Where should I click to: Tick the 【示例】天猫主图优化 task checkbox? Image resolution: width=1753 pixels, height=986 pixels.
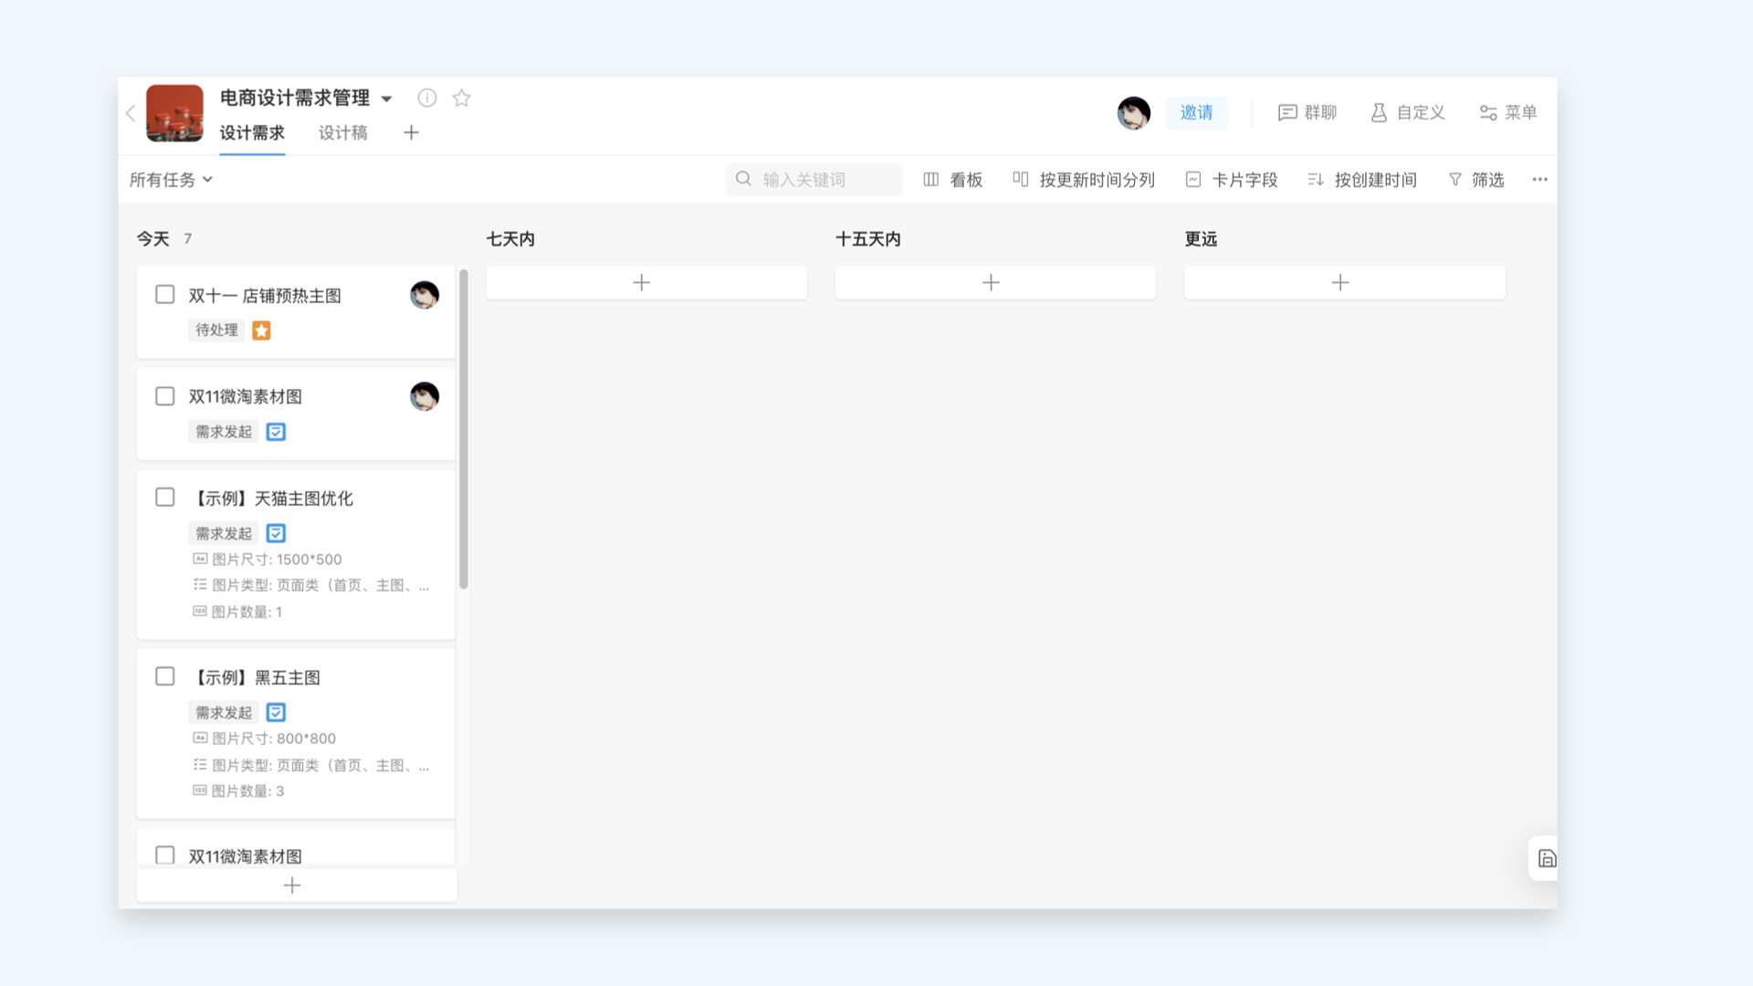[165, 498]
